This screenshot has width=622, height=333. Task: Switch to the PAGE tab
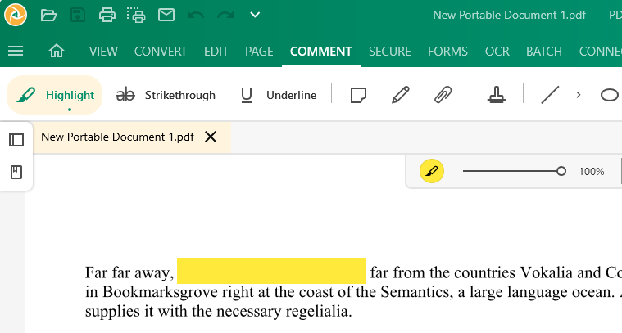pyautogui.click(x=259, y=52)
